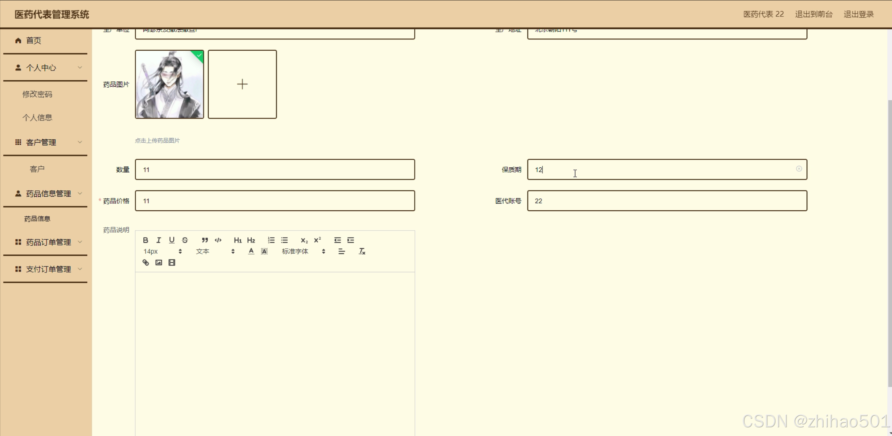892x436 pixels.
Task: Go to 首页 in the sidebar
Action: [x=34, y=41]
